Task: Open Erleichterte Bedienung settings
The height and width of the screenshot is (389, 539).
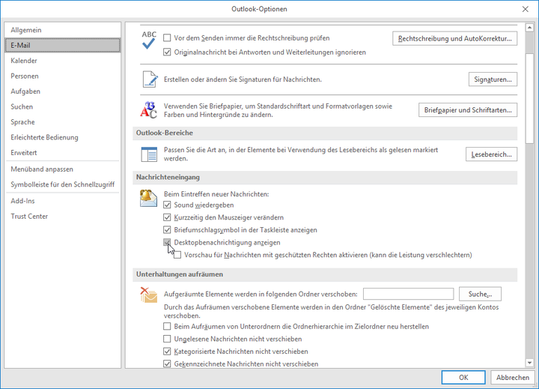Action: [63, 137]
